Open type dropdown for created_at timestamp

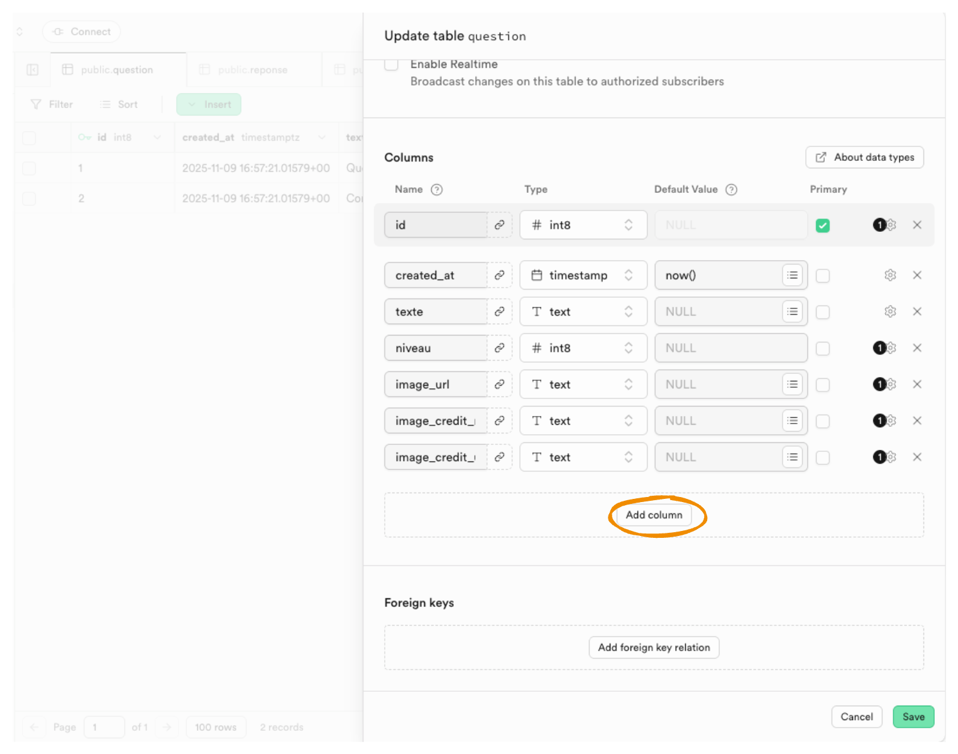583,275
